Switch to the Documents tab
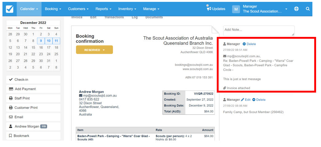The image size is (321, 147). pyautogui.click(x=154, y=18)
